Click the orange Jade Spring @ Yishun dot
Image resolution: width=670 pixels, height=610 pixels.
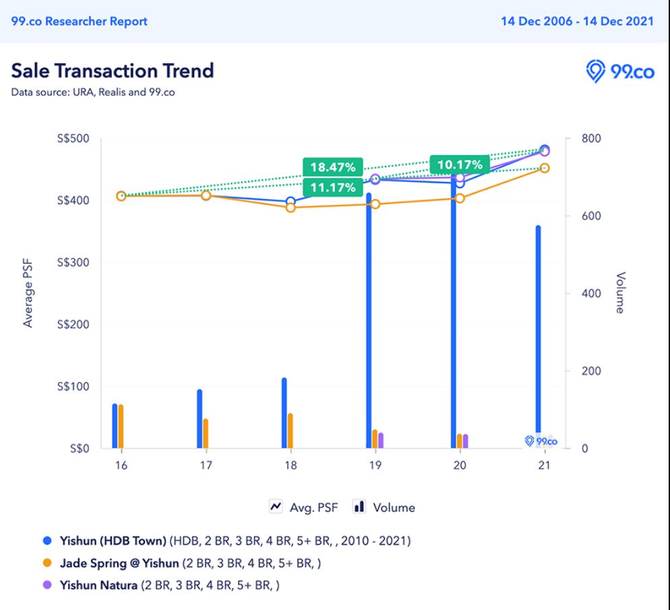point(47,563)
